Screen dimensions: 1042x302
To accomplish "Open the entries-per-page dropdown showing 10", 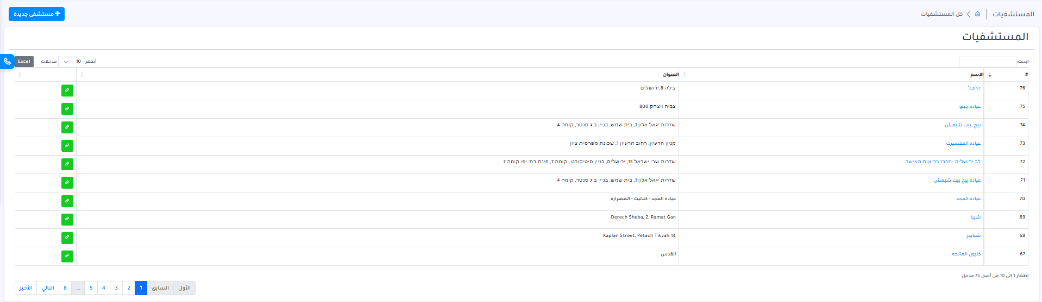I will tap(71, 62).
